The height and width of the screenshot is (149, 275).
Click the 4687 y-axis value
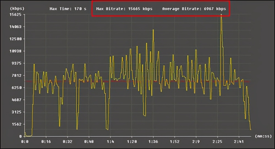click(17, 100)
